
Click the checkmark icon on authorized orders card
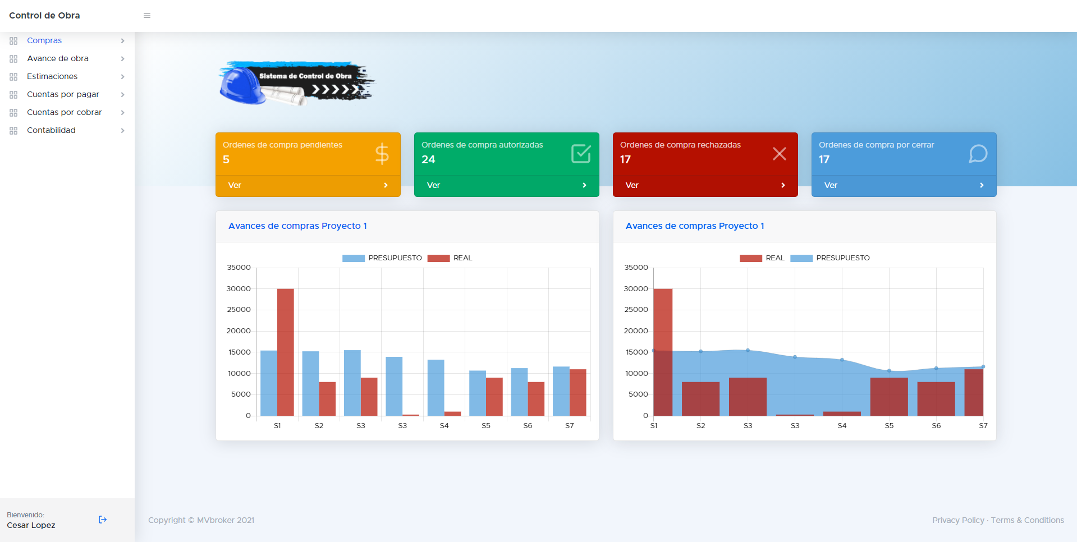pos(581,154)
